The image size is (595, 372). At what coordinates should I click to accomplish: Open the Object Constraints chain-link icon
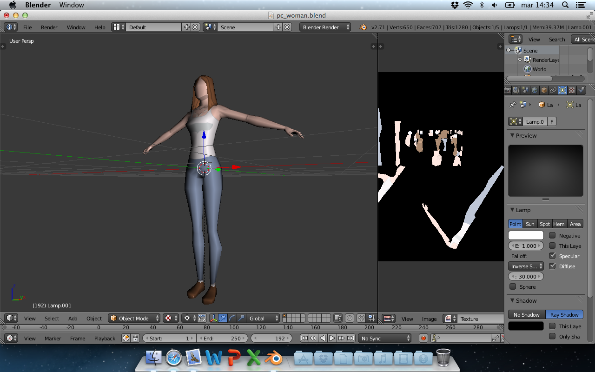click(553, 90)
